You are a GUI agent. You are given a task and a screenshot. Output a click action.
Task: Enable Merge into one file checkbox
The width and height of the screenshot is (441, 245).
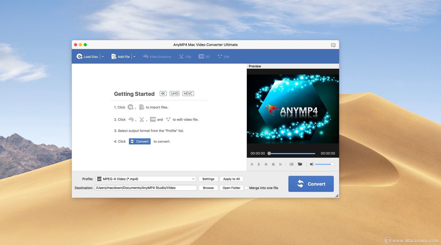click(246, 188)
